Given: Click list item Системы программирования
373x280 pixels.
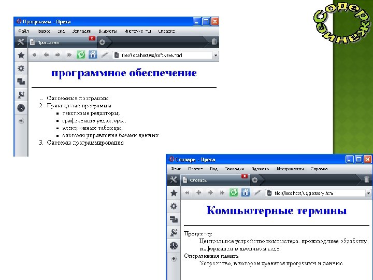Looking at the screenshot, I should point(85,143).
